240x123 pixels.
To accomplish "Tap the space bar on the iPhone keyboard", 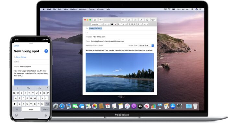I will point(31,109).
